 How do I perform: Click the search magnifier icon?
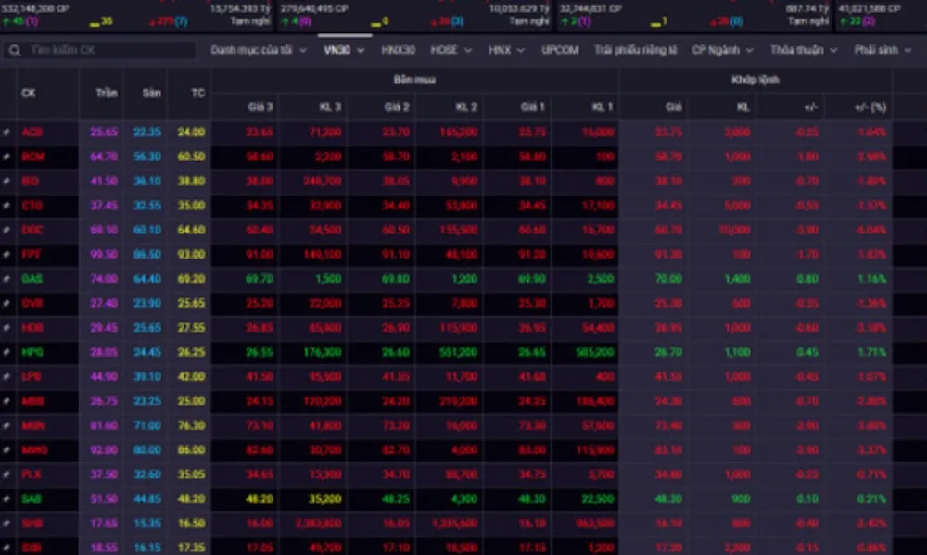point(14,50)
